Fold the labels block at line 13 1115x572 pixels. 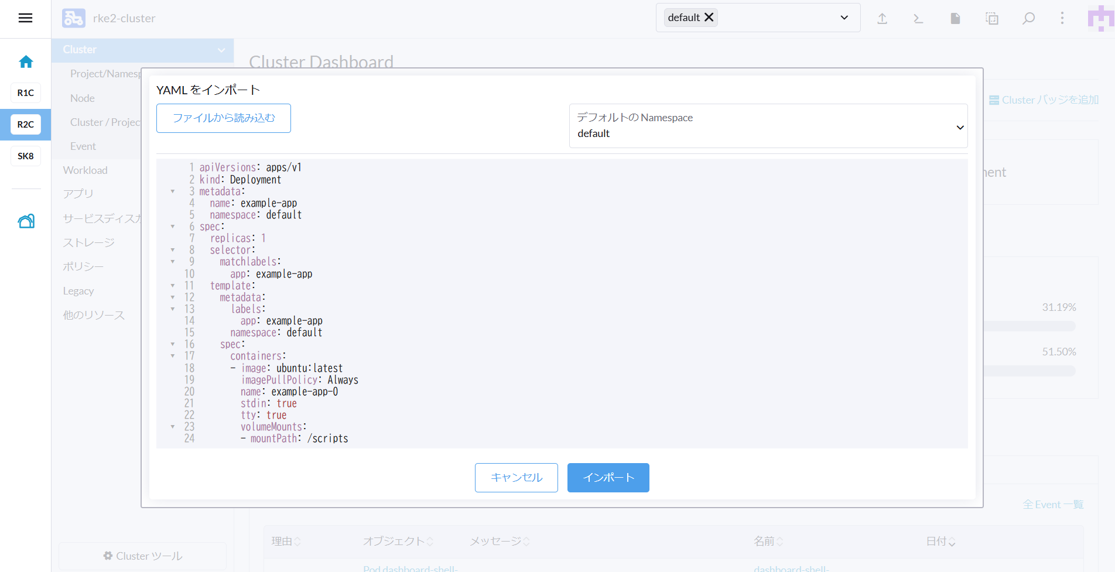(x=173, y=309)
